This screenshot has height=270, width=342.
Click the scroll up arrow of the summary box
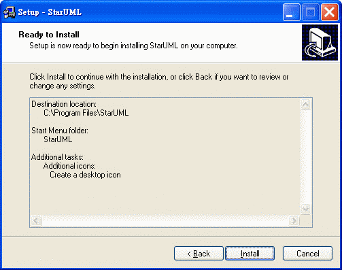305,105
